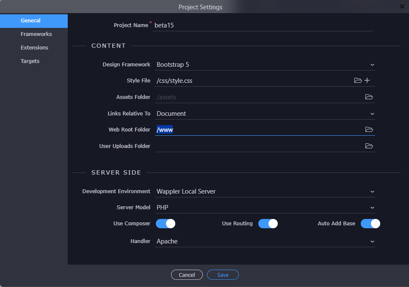Edit the Project Name field
The height and width of the screenshot is (287, 409).
click(263, 25)
